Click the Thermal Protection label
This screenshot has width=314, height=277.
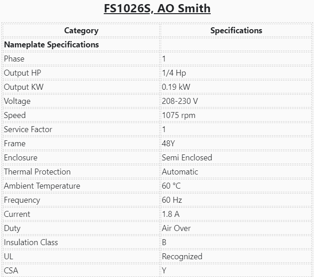[x=37, y=172]
